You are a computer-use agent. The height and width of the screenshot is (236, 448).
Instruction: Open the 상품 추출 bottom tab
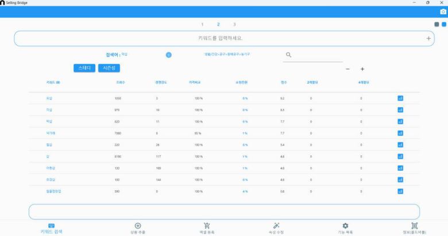pos(138,229)
